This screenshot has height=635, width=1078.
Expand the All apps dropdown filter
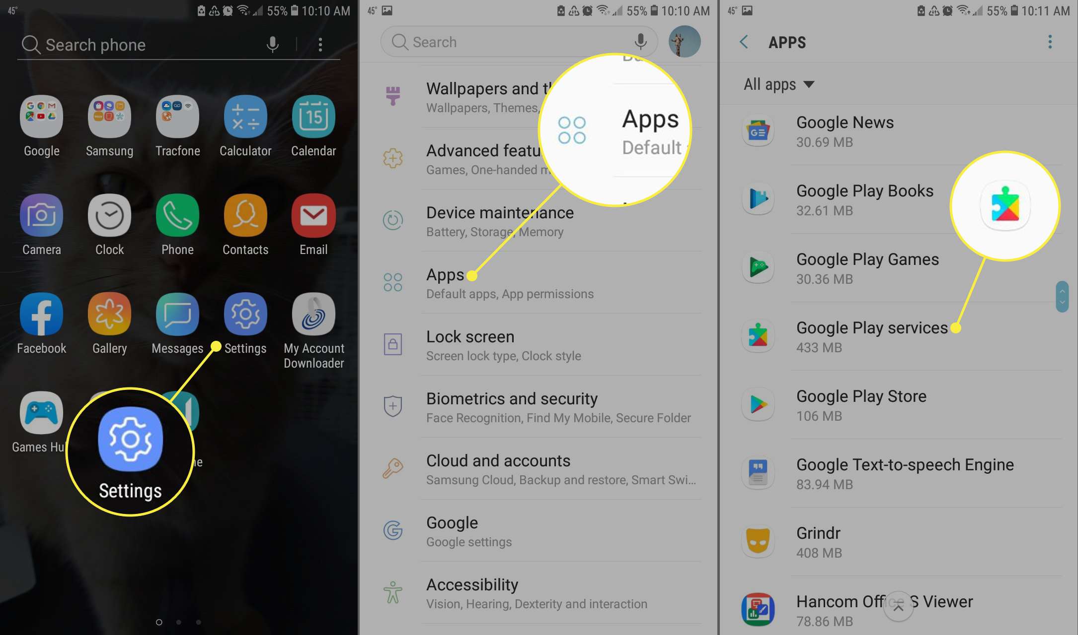[778, 84]
